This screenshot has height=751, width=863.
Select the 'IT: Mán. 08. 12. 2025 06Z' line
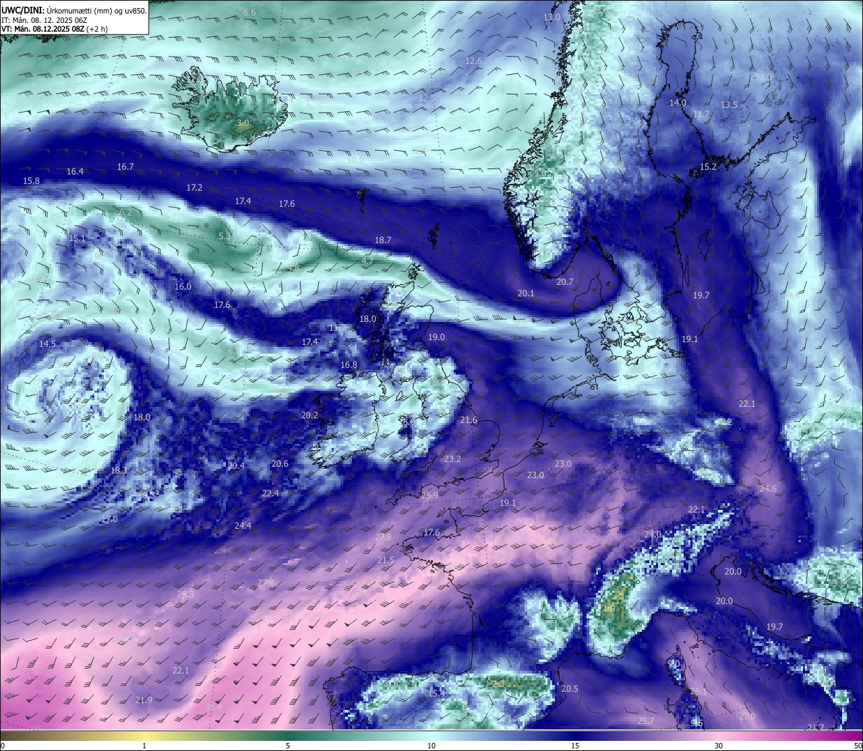point(44,20)
